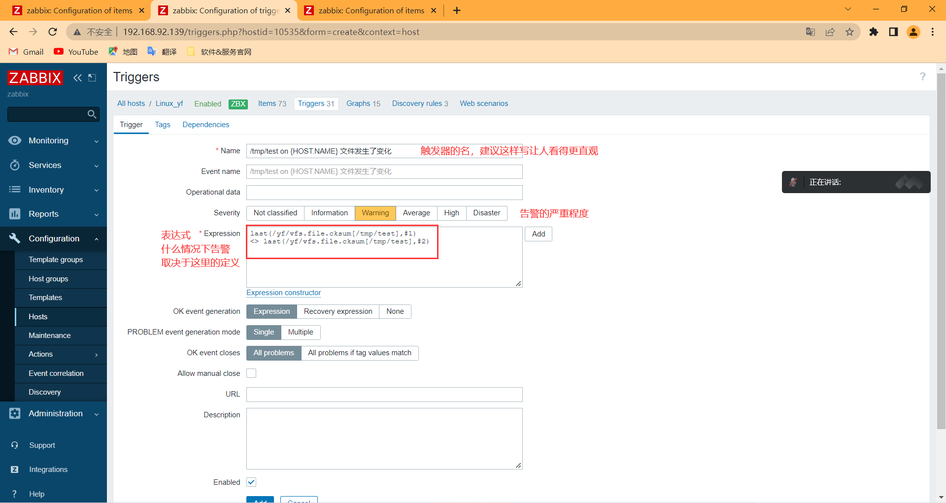Viewport: 946px width, 503px height.
Task: Click the translate page icon in address bar
Action: 811,32
